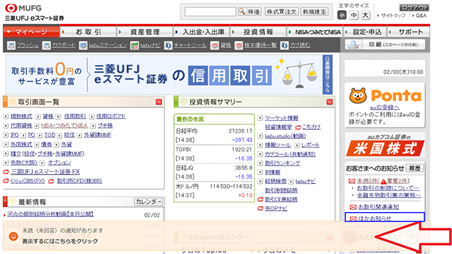Screen dimensions: 452x254
Task: Click the 履歴 button
Action: [414, 168]
